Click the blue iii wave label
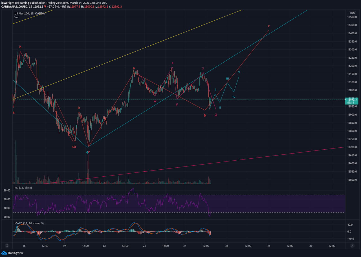This screenshot has width=361, height=257. pos(227,78)
